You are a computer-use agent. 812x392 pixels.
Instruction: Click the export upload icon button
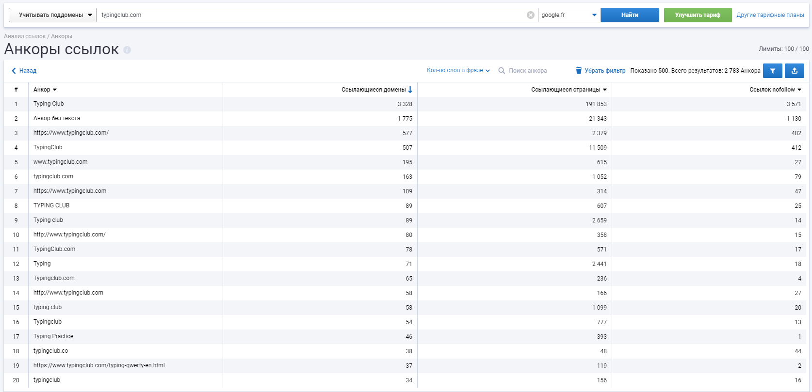pyautogui.click(x=795, y=71)
